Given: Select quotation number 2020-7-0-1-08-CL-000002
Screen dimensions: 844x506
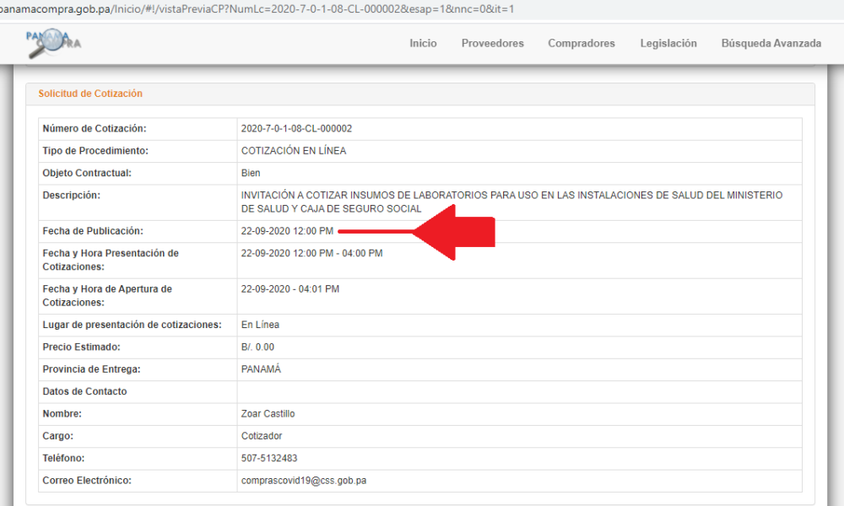Looking at the screenshot, I should pyautogui.click(x=296, y=128).
